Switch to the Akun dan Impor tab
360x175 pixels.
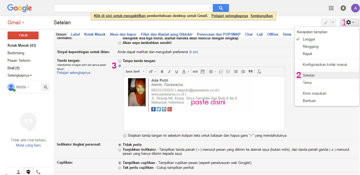123,34
